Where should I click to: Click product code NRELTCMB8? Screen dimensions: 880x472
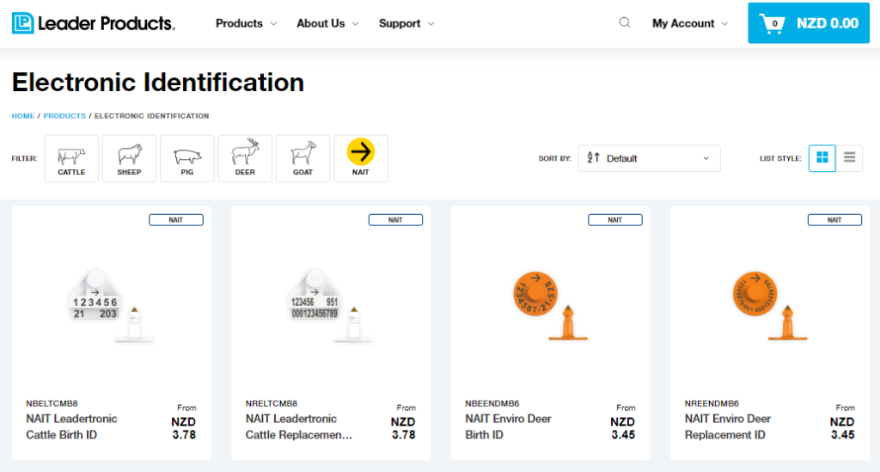click(x=271, y=403)
